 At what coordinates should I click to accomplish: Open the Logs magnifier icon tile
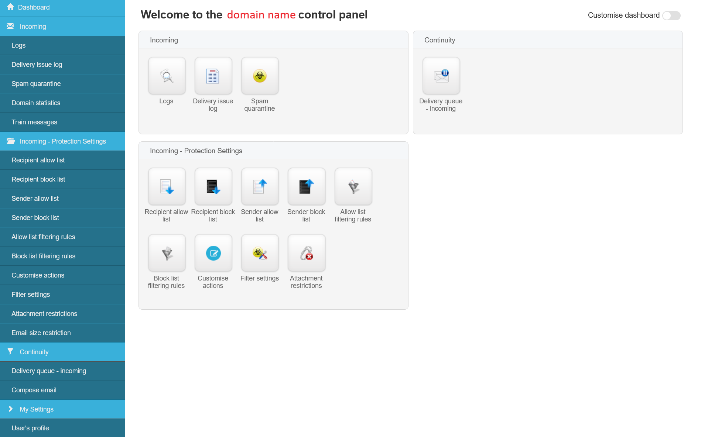coord(167,76)
